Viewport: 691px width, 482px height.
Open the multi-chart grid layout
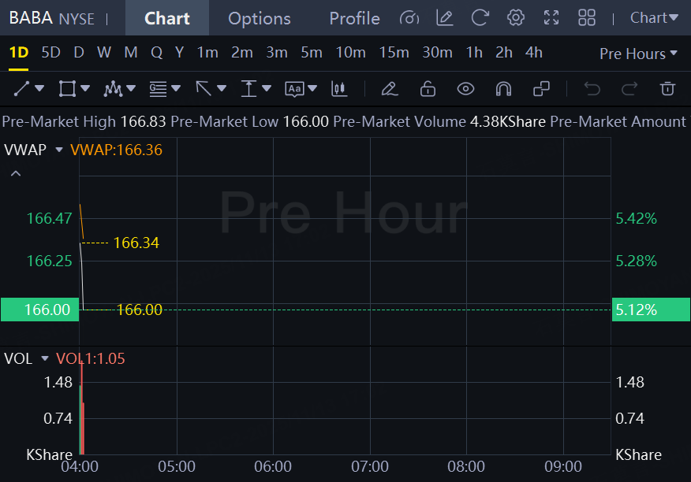coord(587,17)
